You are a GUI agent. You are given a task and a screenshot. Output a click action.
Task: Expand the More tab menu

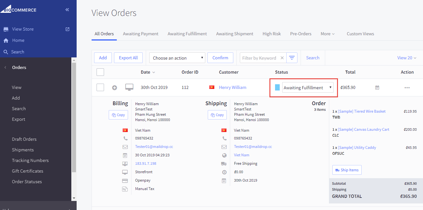pyautogui.click(x=327, y=34)
